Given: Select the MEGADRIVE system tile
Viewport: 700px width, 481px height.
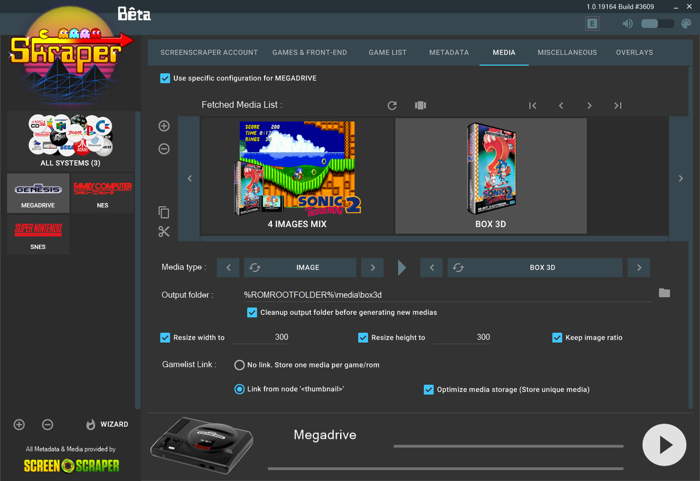Looking at the screenshot, I should [x=38, y=193].
